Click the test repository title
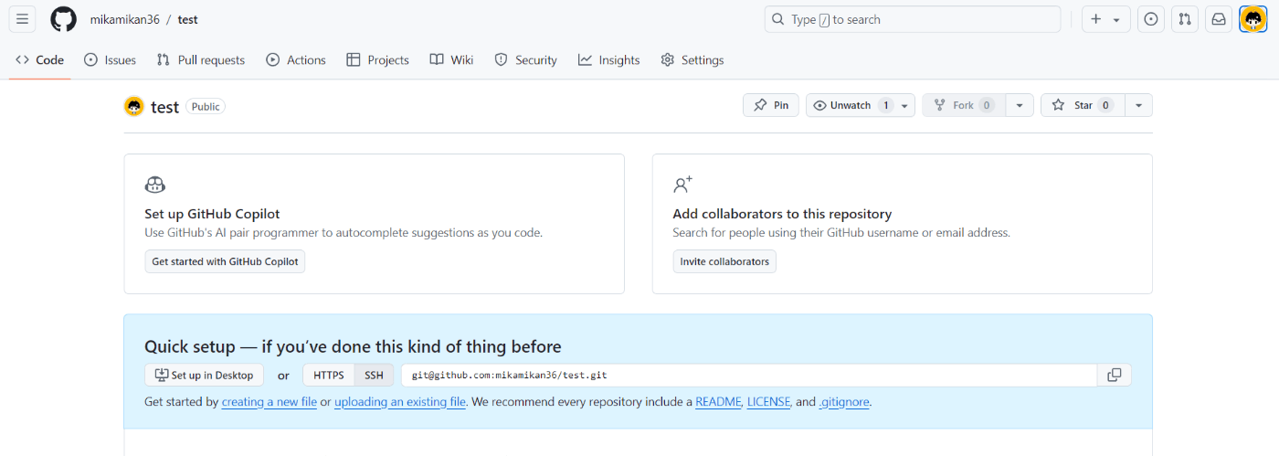This screenshot has width=1279, height=456. [x=164, y=107]
